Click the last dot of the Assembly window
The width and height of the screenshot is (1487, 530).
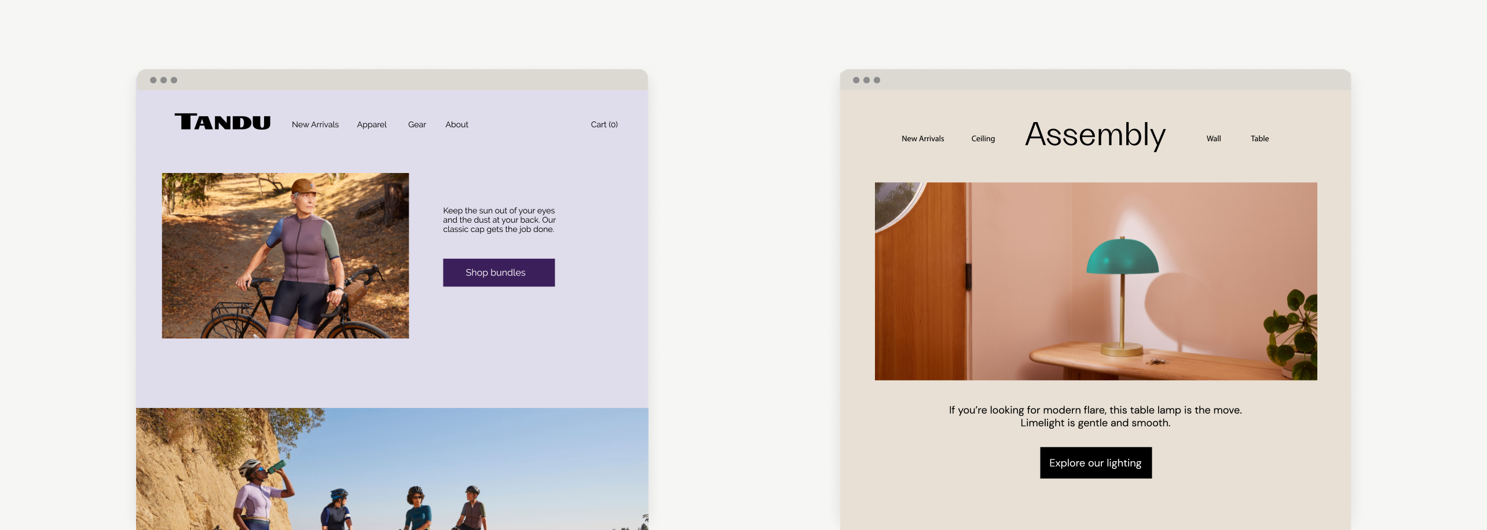(877, 80)
